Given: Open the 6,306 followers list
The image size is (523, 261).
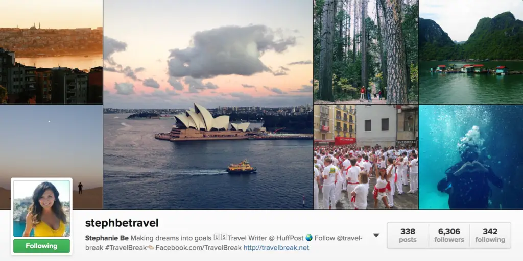Looking at the screenshot, I should coord(449,236).
